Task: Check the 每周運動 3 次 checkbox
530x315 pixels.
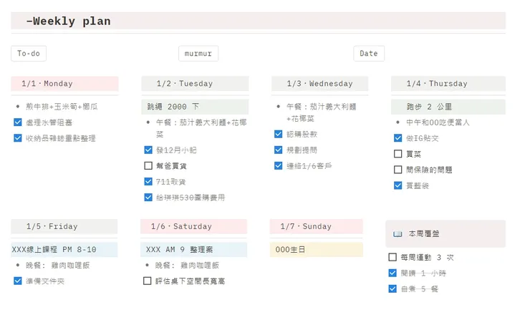Action: (392, 257)
